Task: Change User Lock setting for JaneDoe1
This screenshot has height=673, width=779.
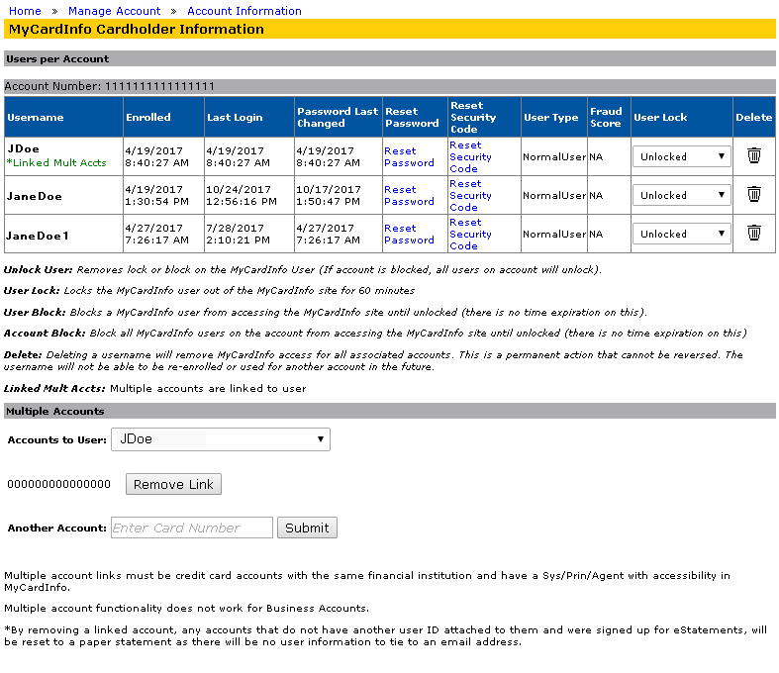Action: tap(681, 234)
